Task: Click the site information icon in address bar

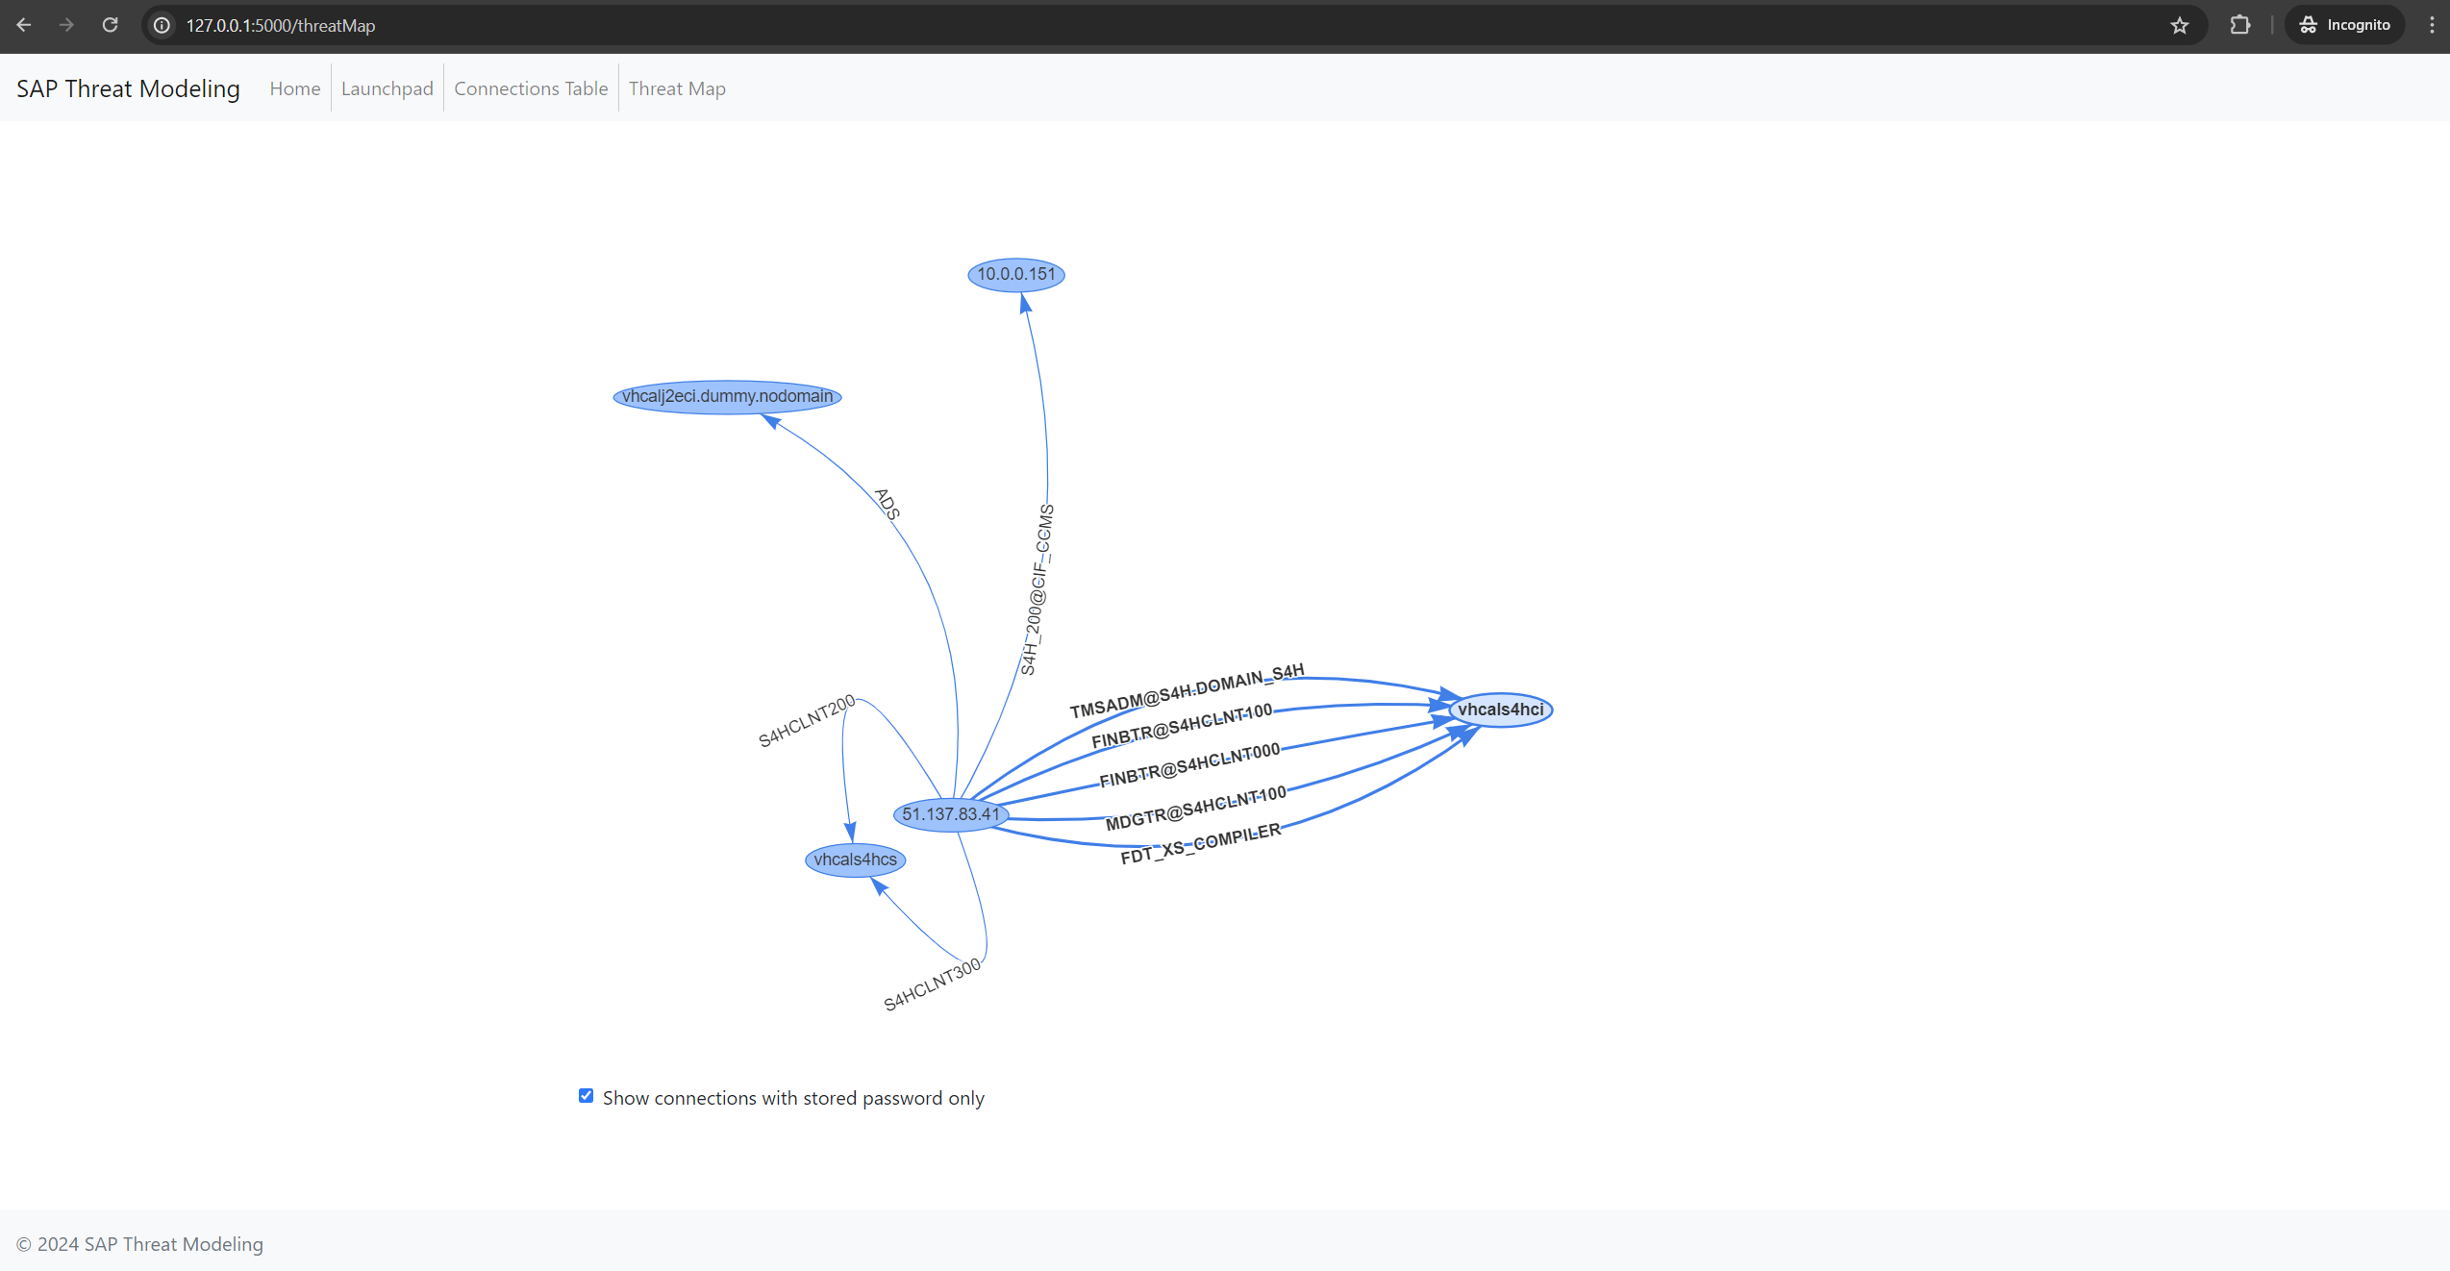Action: [x=162, y=25]
